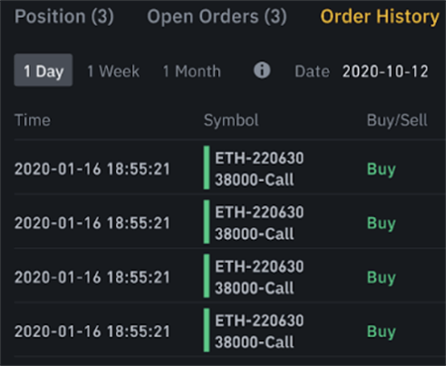Select the 1 Day filter

click(x=44, y=70)
